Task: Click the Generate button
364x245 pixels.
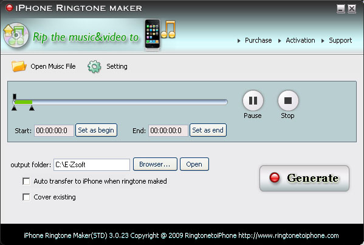Action: (304, 178)
